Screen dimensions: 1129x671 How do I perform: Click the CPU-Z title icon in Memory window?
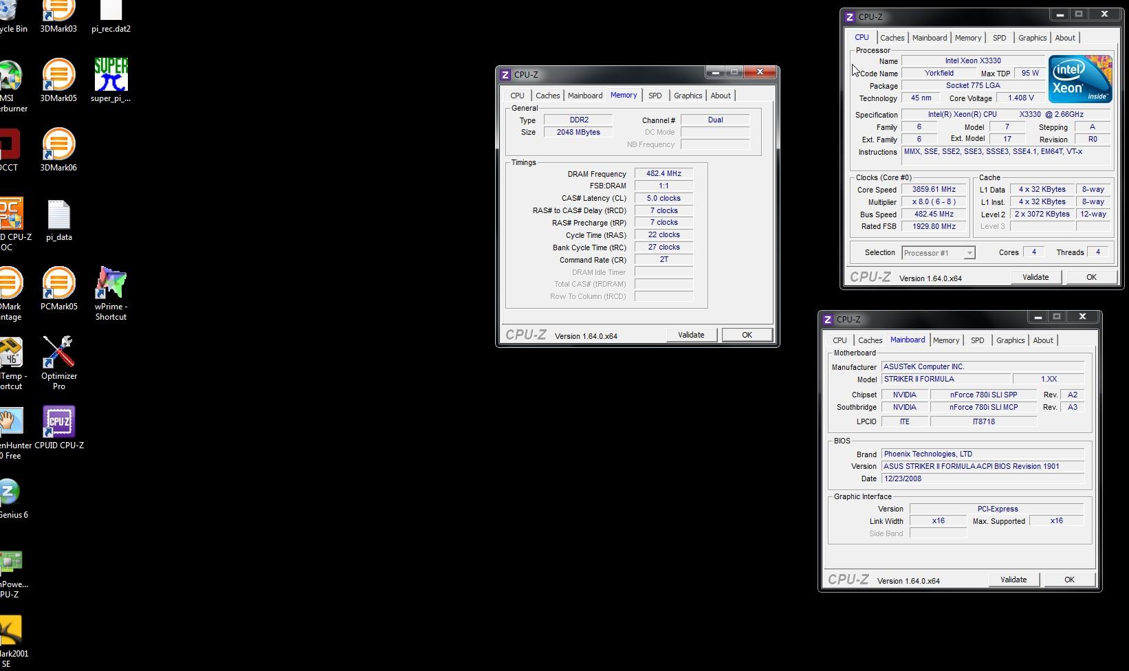(505, 75)
